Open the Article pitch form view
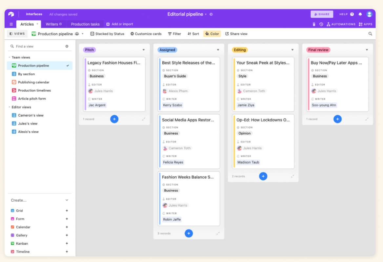Image resolution: width=383 pixels, height=262 pixels. click(x=40, y=99)
